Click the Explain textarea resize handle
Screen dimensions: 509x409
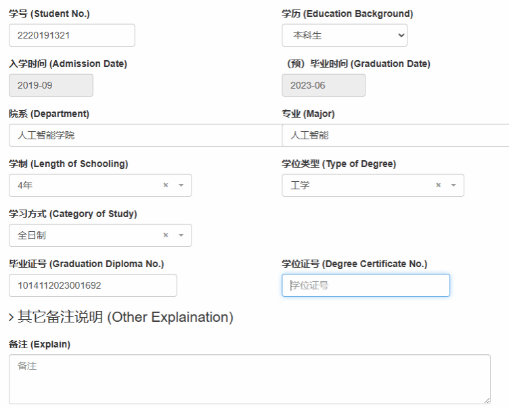487,400
